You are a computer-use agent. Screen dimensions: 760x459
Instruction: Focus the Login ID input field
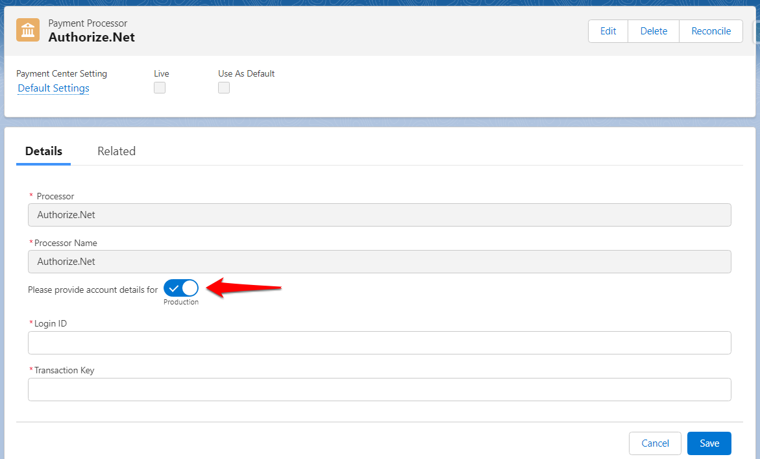click(x=380, y=343)
